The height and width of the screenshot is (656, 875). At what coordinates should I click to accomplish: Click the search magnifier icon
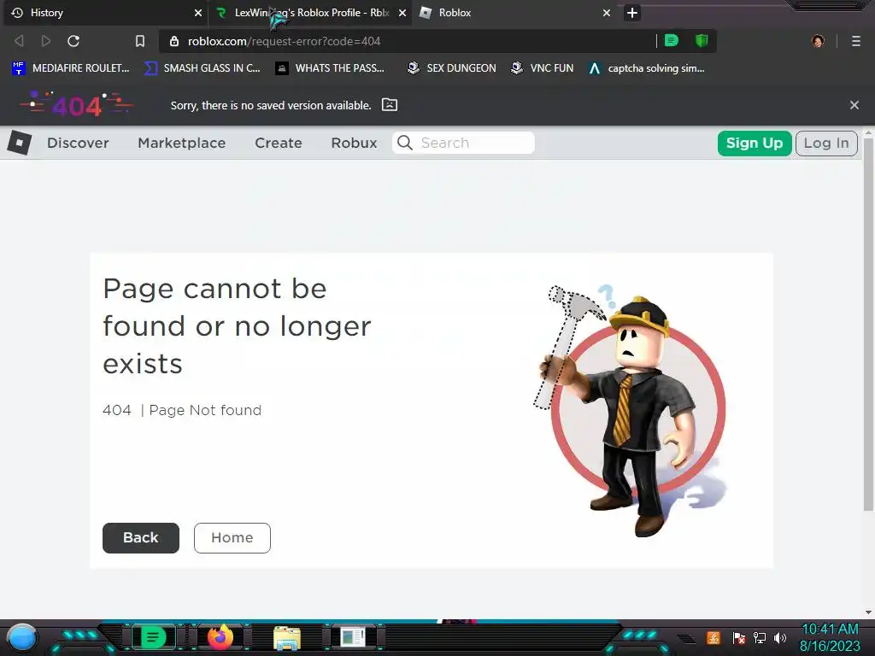click(405, 143)
